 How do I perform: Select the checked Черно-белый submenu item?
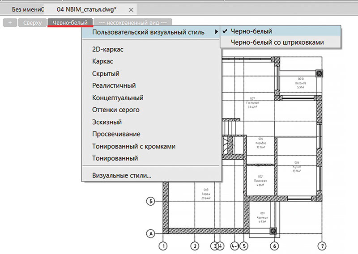click(251, 31)
